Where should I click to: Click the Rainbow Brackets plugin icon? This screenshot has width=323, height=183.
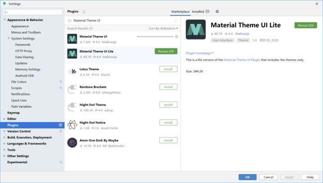point(72,90)
